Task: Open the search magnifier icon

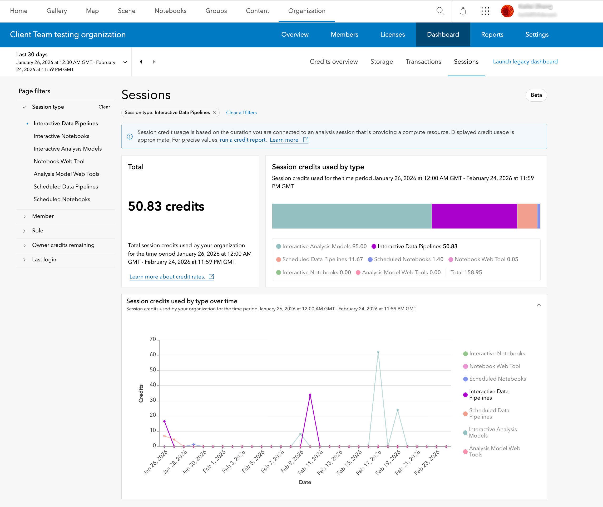Action: [440, 11]
